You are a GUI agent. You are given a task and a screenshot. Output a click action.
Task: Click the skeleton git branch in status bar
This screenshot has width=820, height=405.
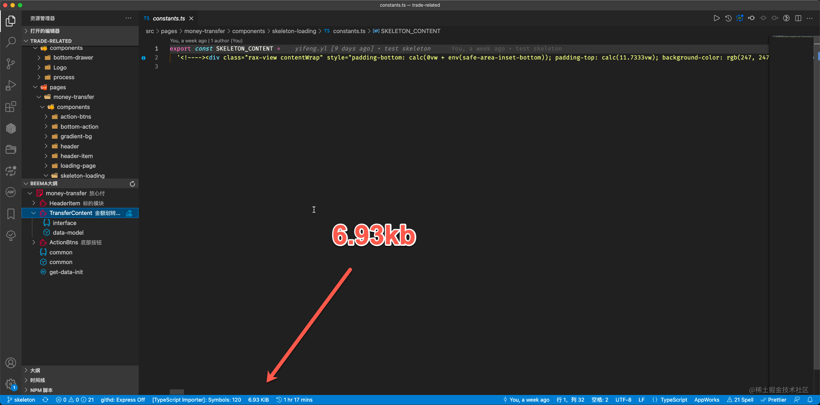point(21,400)
